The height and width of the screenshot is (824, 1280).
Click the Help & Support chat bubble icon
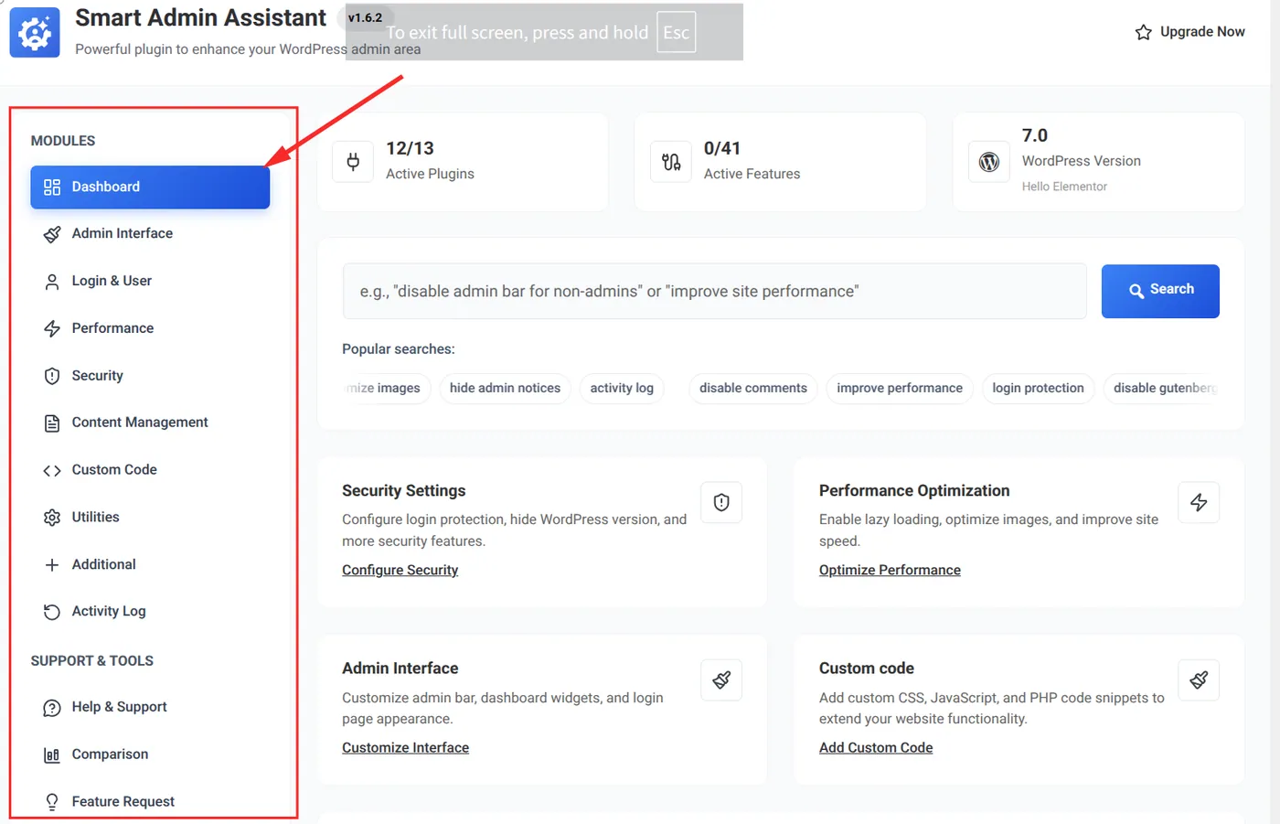(x=52, y=708)
